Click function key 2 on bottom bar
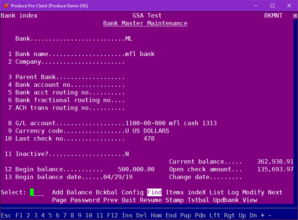This screenshot has height=220, width=298. pyautogui.click(x=28, y=216)
